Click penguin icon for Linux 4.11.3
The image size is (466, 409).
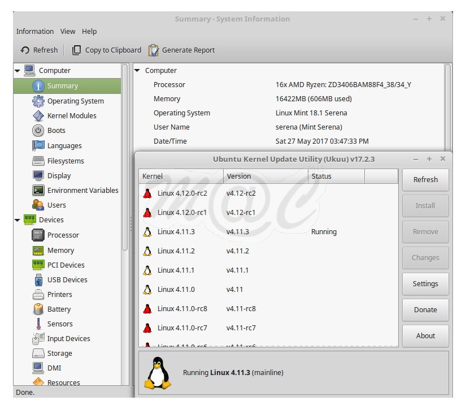point(147,232)
